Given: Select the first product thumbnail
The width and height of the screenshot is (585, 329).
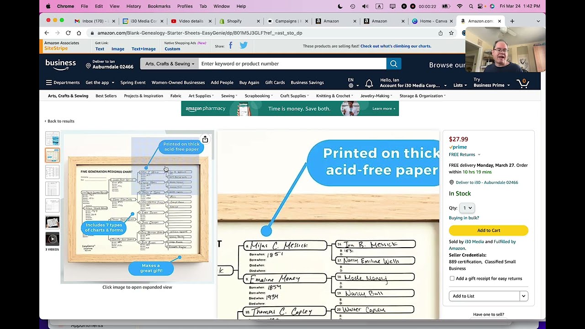Looking at the screenshot, I should (x=52, y=138).
